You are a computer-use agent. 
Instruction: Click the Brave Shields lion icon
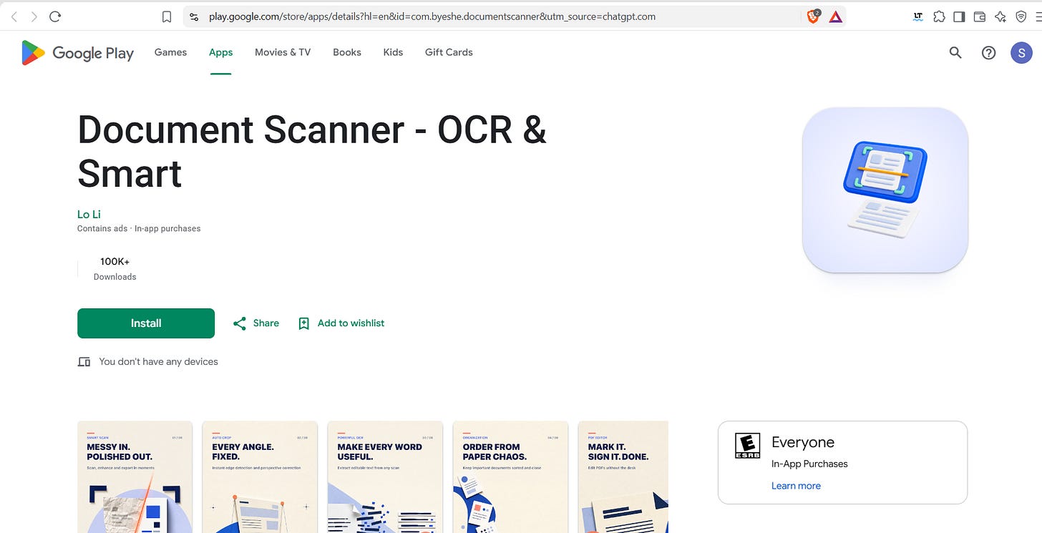(814, 16)
